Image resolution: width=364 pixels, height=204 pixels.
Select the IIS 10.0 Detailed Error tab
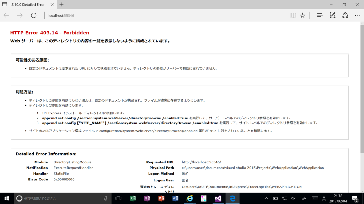coord(28,5)
